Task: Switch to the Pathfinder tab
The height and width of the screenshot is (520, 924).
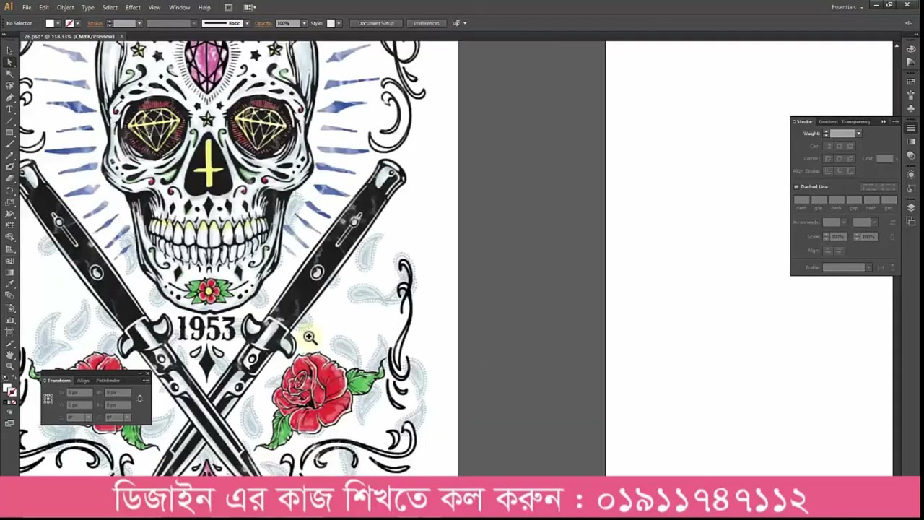Action: tap(108, 381)
